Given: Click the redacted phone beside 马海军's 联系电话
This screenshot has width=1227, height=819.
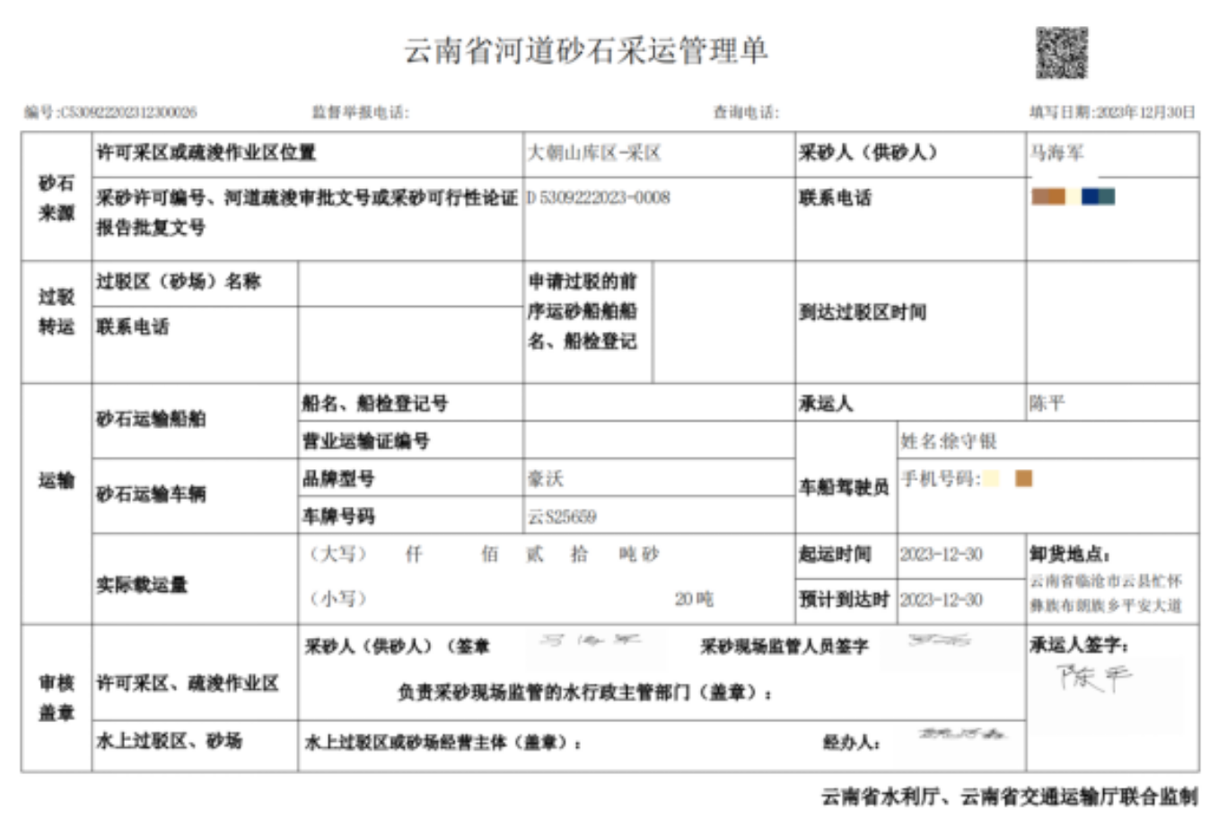Looking at the screenshot, I should (1074, 196).
